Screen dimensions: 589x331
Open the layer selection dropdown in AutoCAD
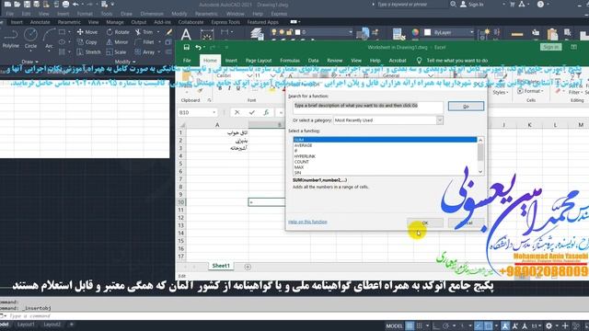coord(350,32)
